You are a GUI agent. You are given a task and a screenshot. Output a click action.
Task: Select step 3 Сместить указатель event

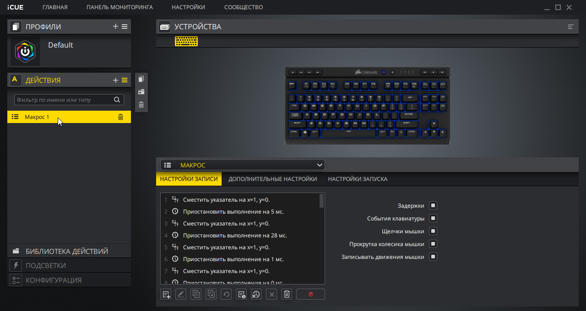click(240, 224)
